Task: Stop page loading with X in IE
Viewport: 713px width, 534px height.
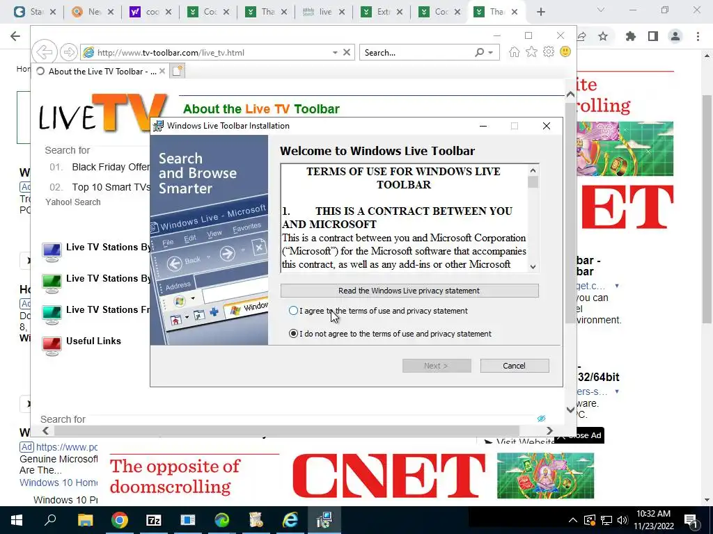Action: (x=347, y=52)
